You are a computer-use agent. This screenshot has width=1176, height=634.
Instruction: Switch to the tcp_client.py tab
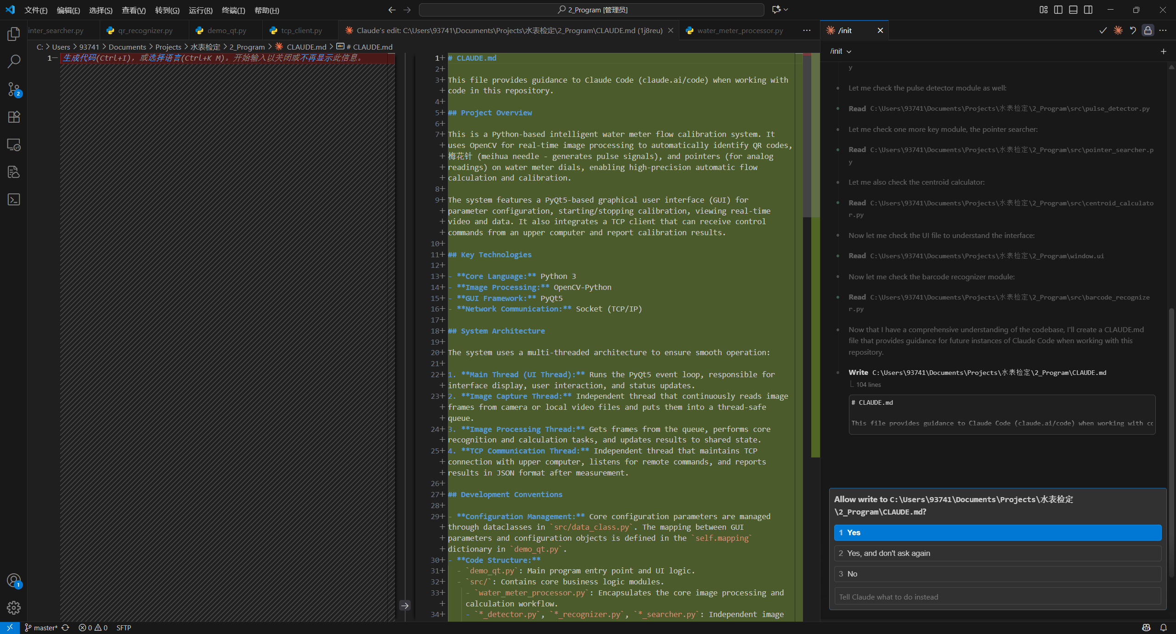point(301,30)
